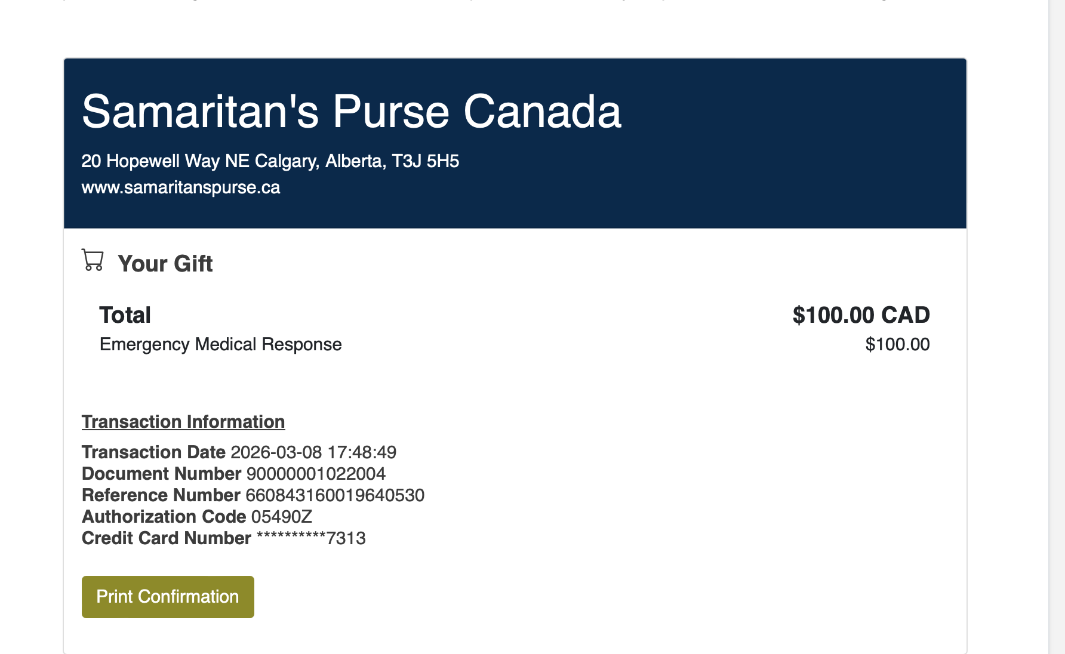1065x654 pixels.
Task: Click the Credit Card Number label
Action: click(166, 538)
